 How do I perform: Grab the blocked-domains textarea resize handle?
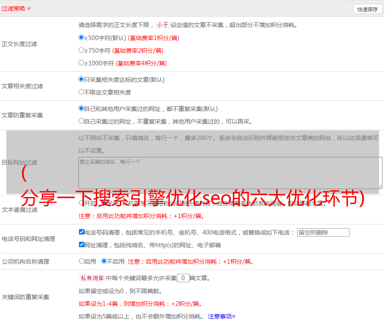(x=380, y=186)
